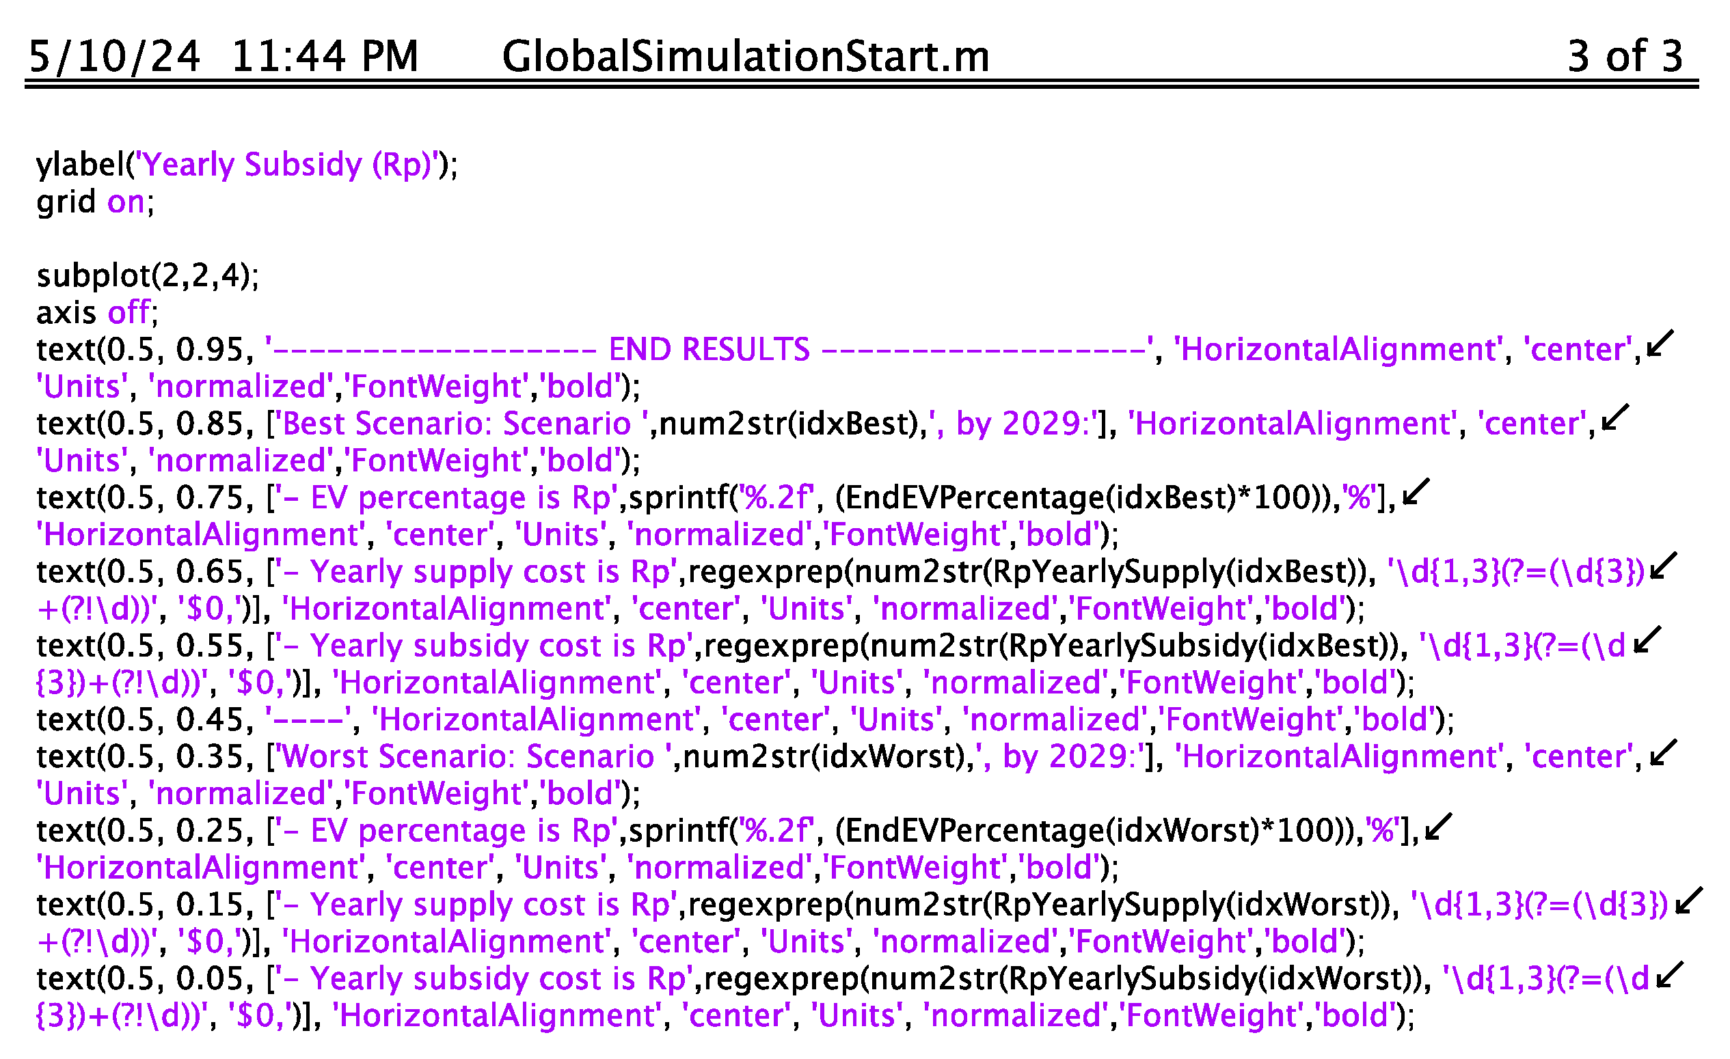Click the '3 of 3' page indicator

[1625, 56]
